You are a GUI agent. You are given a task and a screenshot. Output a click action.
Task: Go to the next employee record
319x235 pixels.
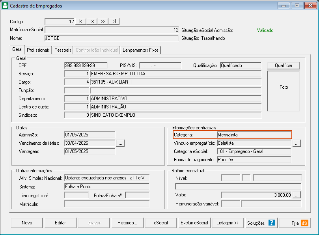pyautogui.click(x=103, y=22)
